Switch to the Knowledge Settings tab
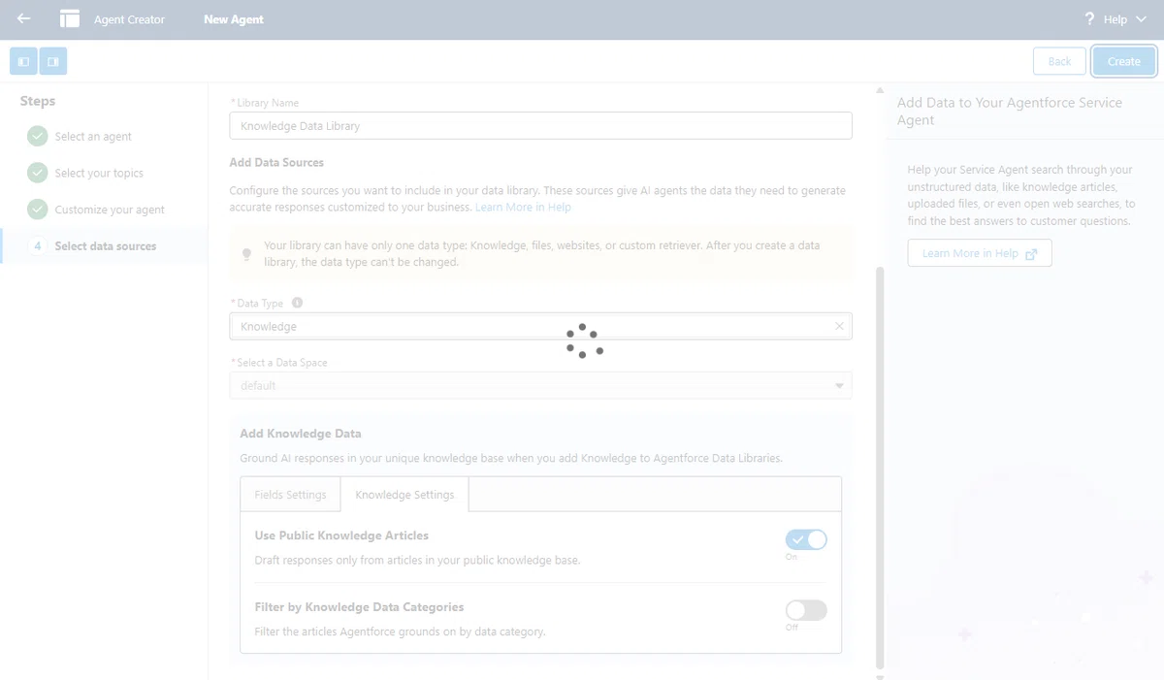Viewport: 1164px width, 680px height. [404, 495]
